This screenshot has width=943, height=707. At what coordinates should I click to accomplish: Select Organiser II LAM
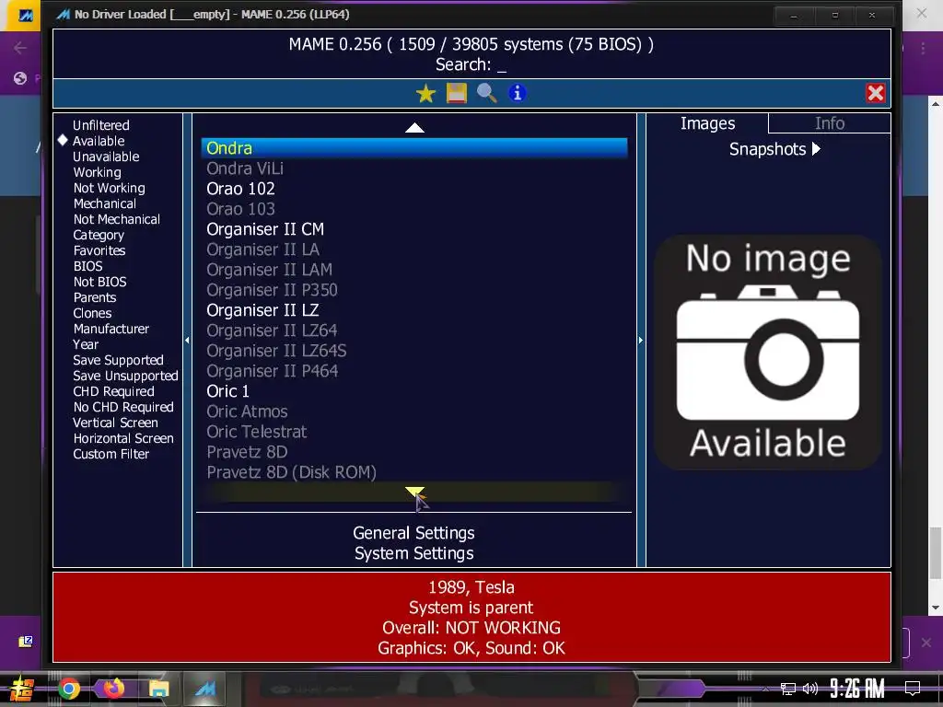click(414, 270)
